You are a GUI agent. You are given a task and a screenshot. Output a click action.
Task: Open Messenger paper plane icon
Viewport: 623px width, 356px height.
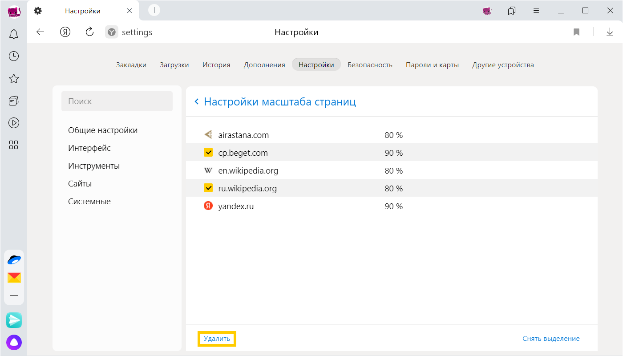(x=14, y=320)
